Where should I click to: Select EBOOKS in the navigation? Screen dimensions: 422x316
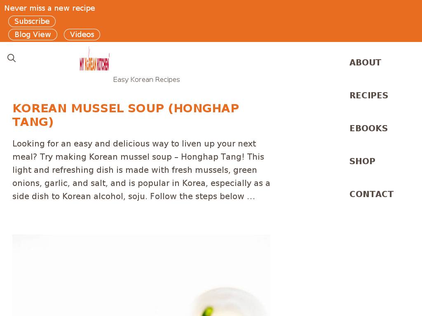click(368, 128)
